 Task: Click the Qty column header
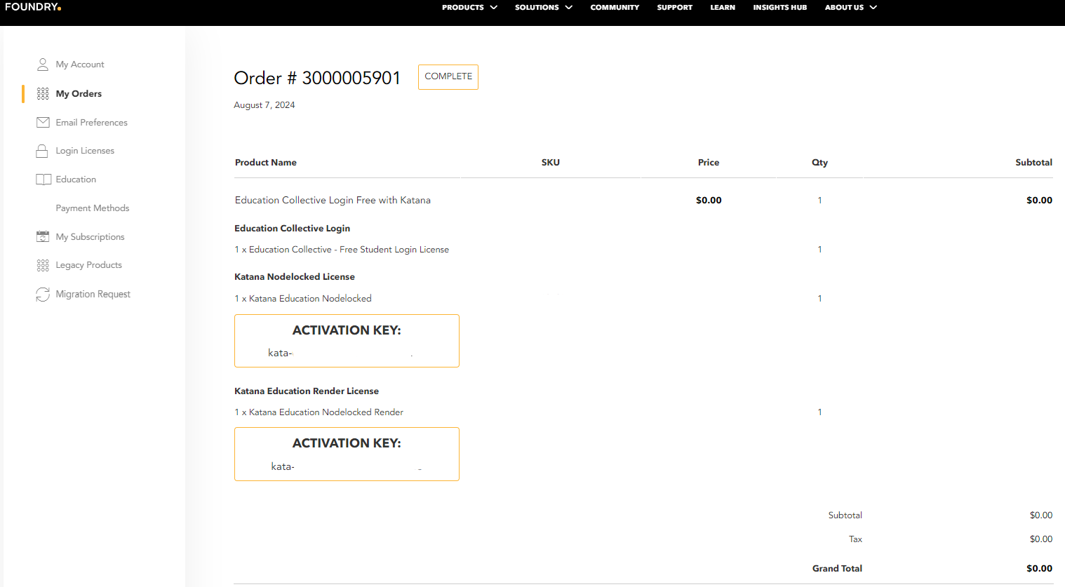[819, 163]
